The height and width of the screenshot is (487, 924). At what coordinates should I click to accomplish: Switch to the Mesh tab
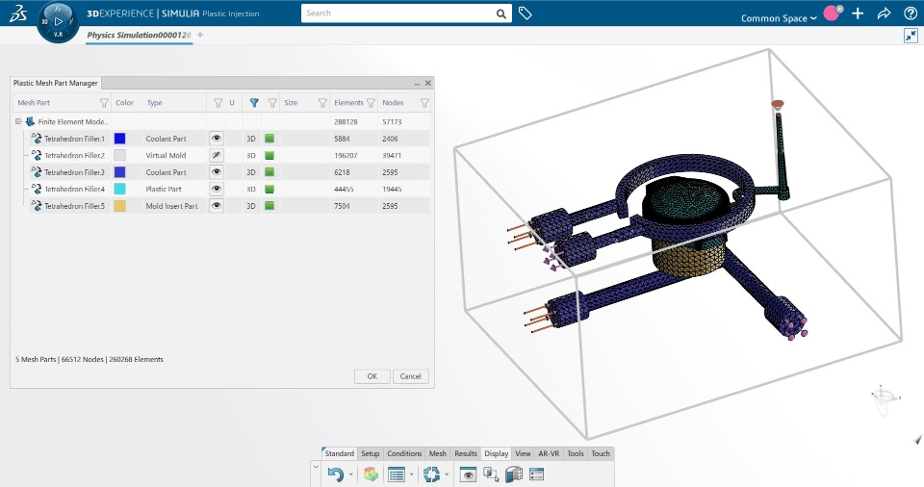point(437,453)
